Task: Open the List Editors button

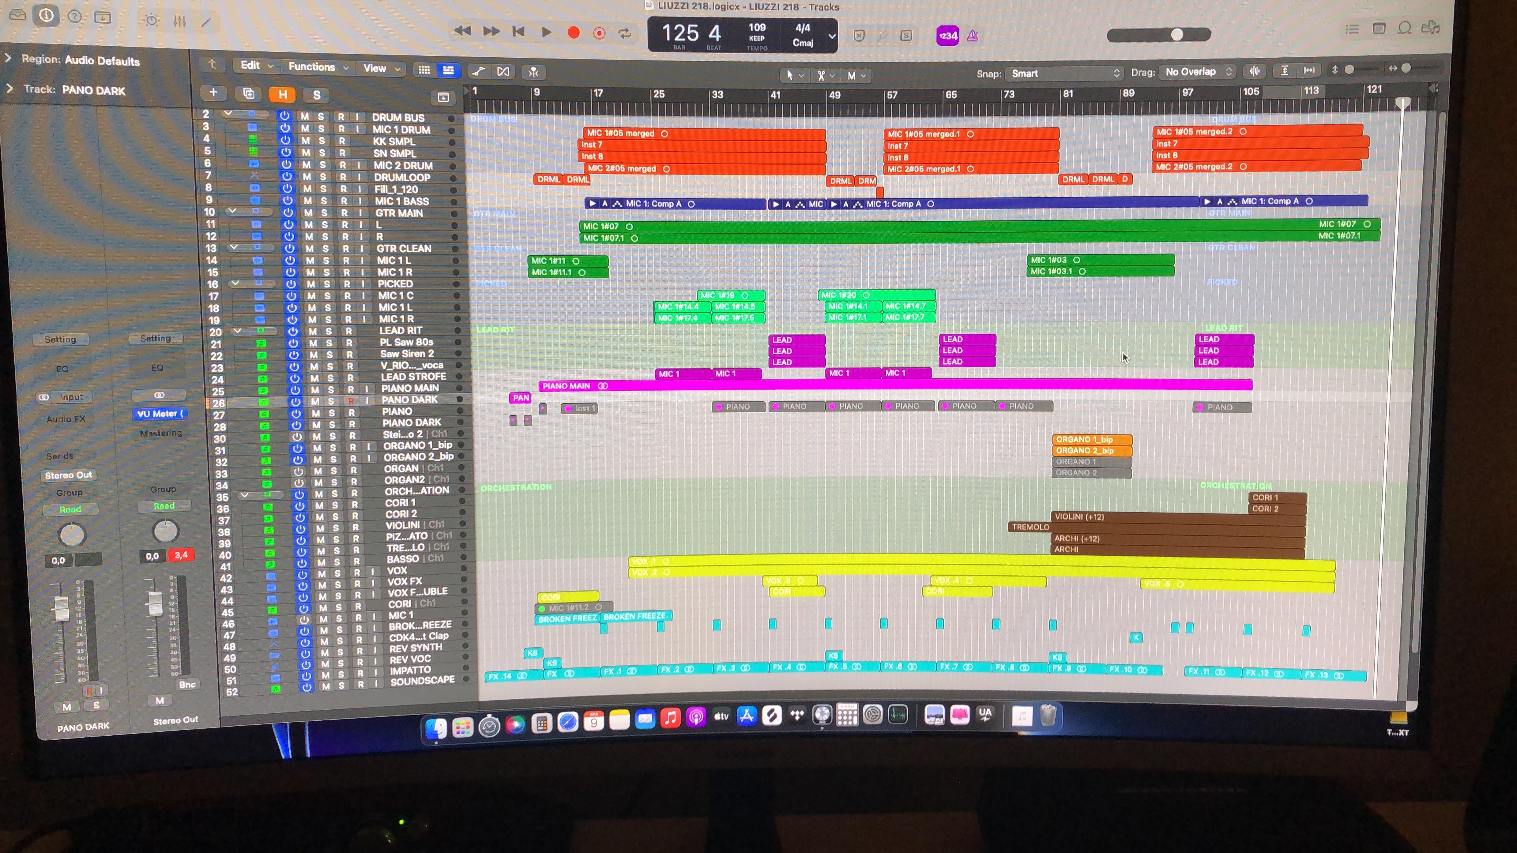Action: tap(1352, 29)
